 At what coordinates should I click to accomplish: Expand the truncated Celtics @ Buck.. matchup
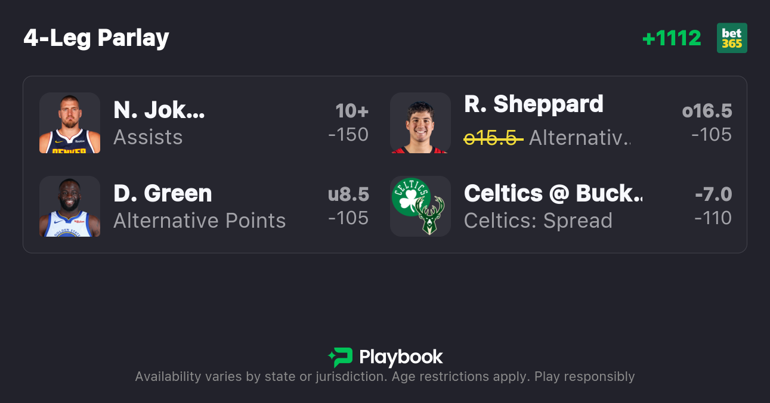pyautogui.click(x=553, y=193)
